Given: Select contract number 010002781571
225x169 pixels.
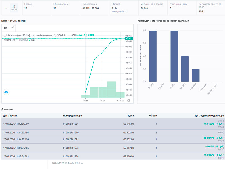Looking at the screenshot, I should click(x=71, y=139).
